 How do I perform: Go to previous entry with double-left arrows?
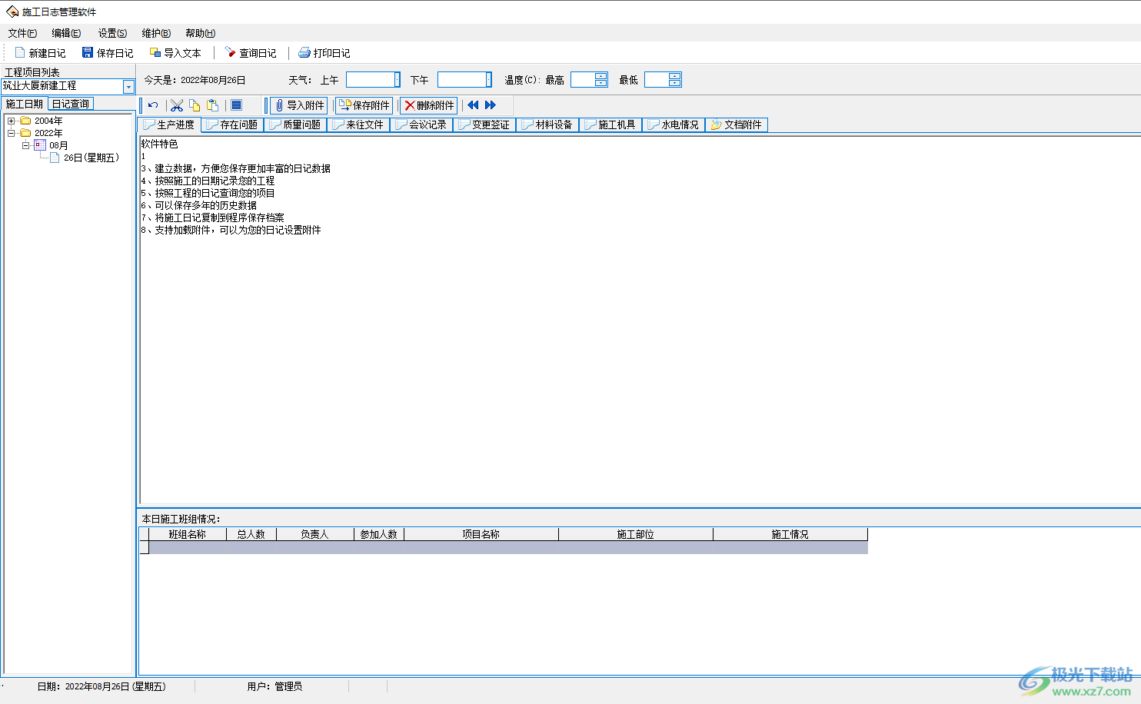pos(473,105)
